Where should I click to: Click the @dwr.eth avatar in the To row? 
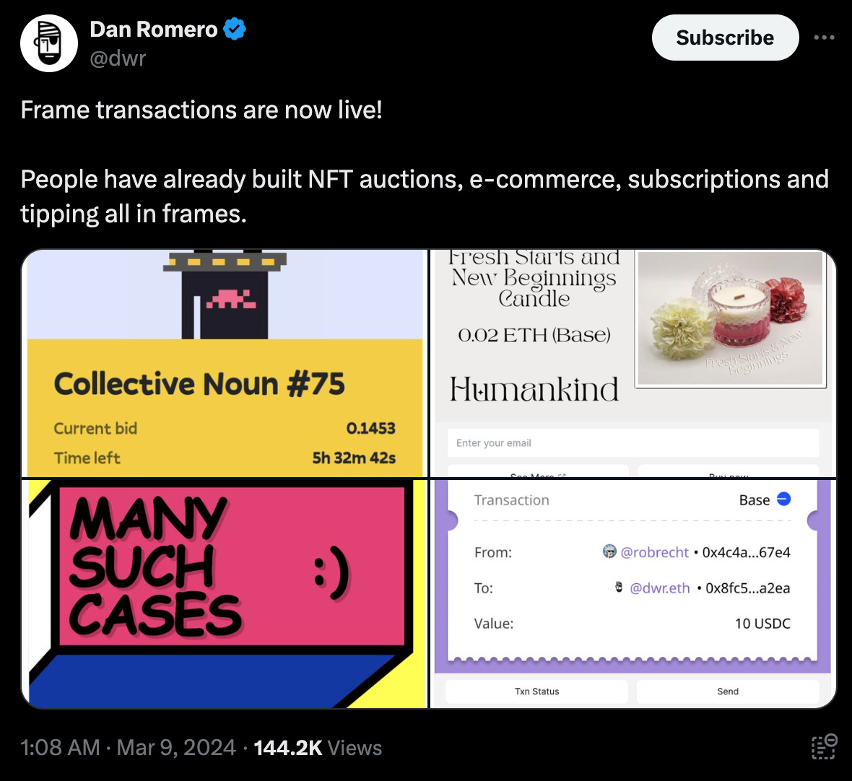click(617, 588)
